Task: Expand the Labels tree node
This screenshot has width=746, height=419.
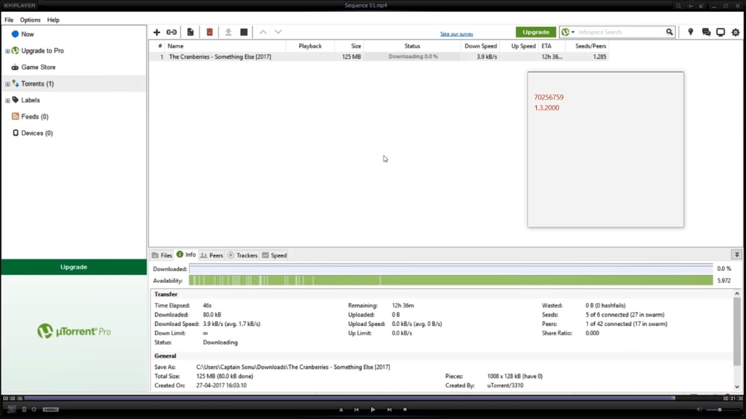Action: [x=8, y=101]
